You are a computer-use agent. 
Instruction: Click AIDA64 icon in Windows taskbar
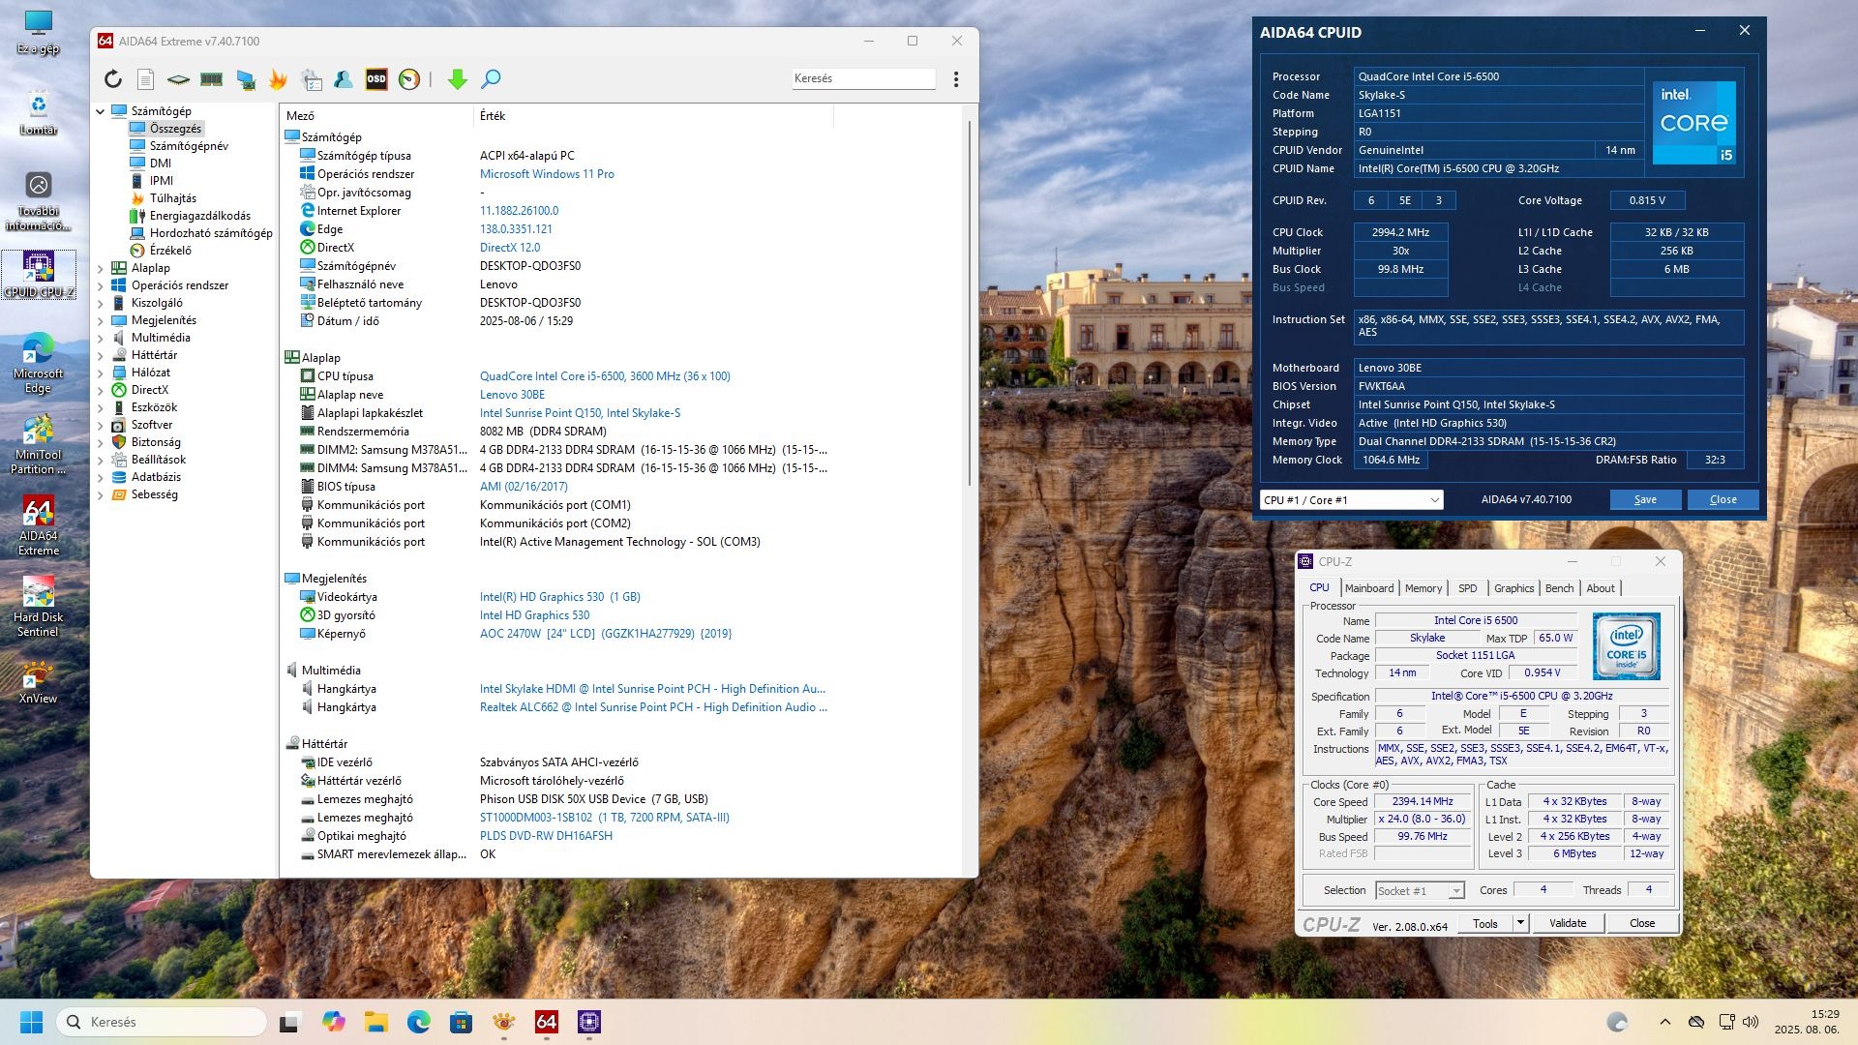(x=546, y=1022)
